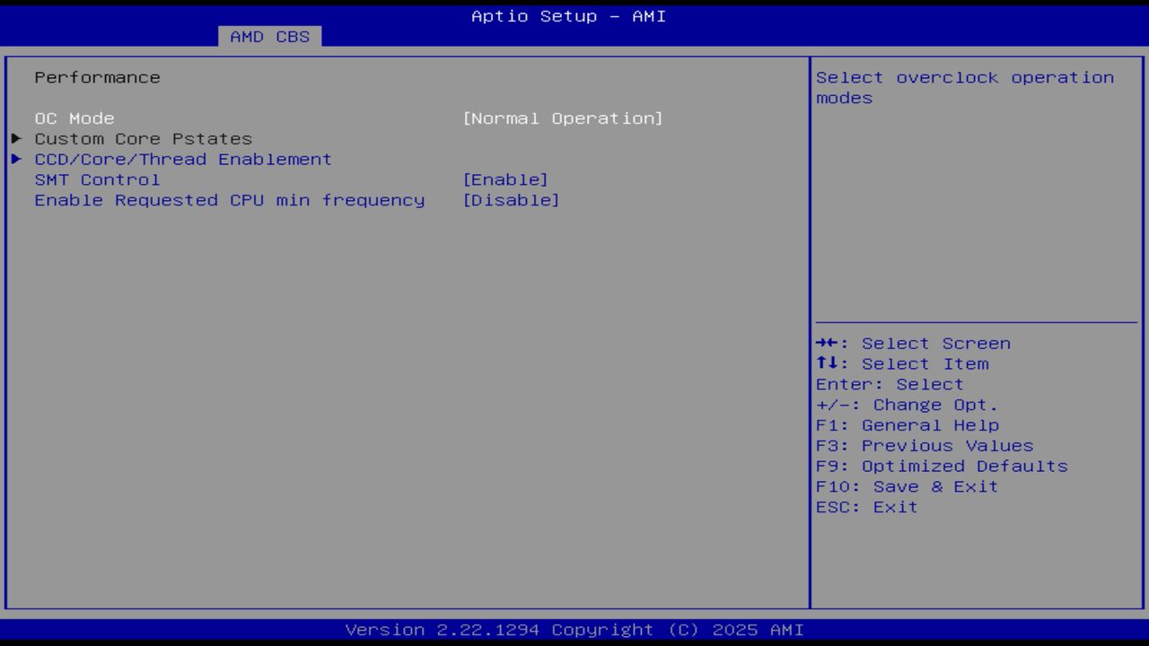Screen dimensions: 1149x646
Task: Click F9 Optimized Defaults legend entry
Action: 940,466
